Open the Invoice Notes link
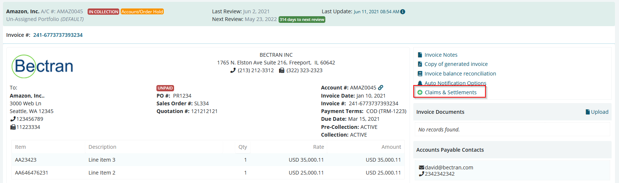 (441, 55)
